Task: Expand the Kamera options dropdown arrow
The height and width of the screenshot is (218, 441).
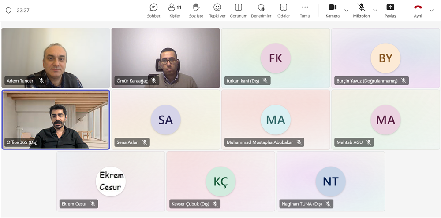Action: 346,11
